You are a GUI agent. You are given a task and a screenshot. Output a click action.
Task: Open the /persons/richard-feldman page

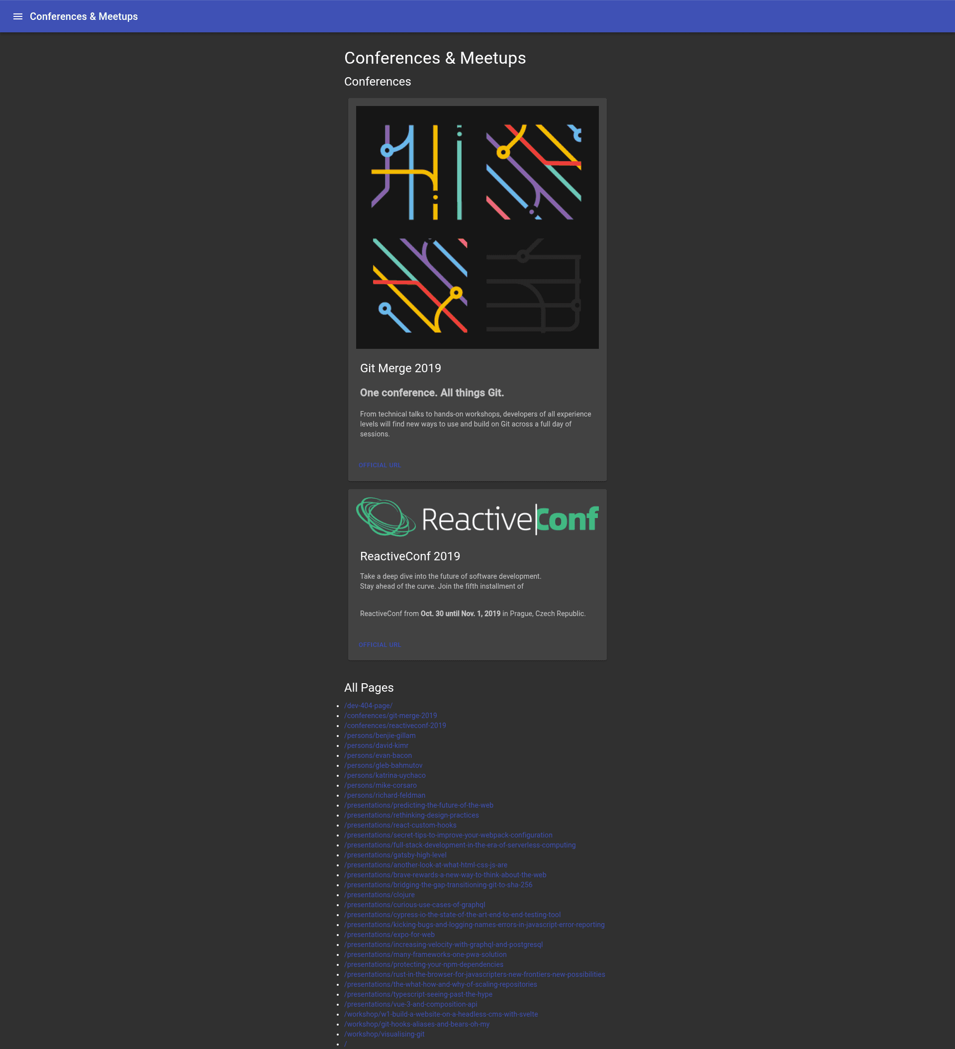(x=385, y=795)
